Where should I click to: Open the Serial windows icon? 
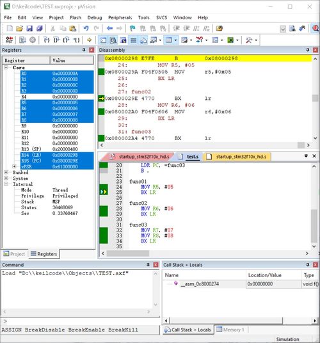pos(184,40)
